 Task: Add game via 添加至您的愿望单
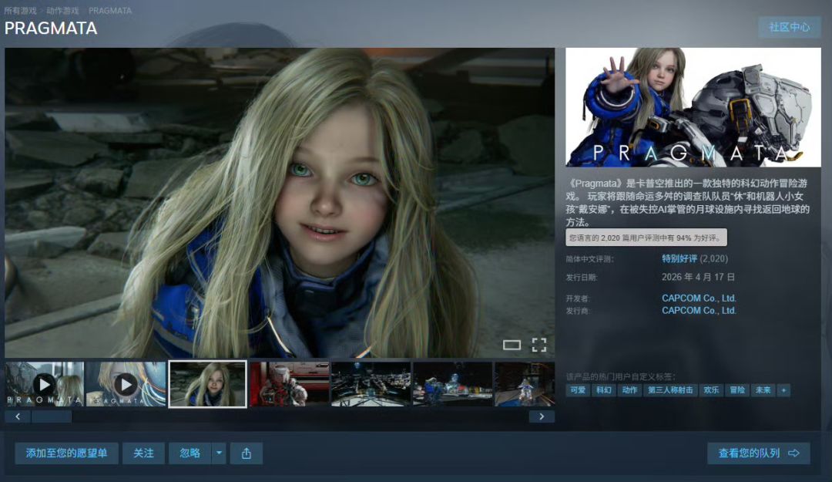66,453
